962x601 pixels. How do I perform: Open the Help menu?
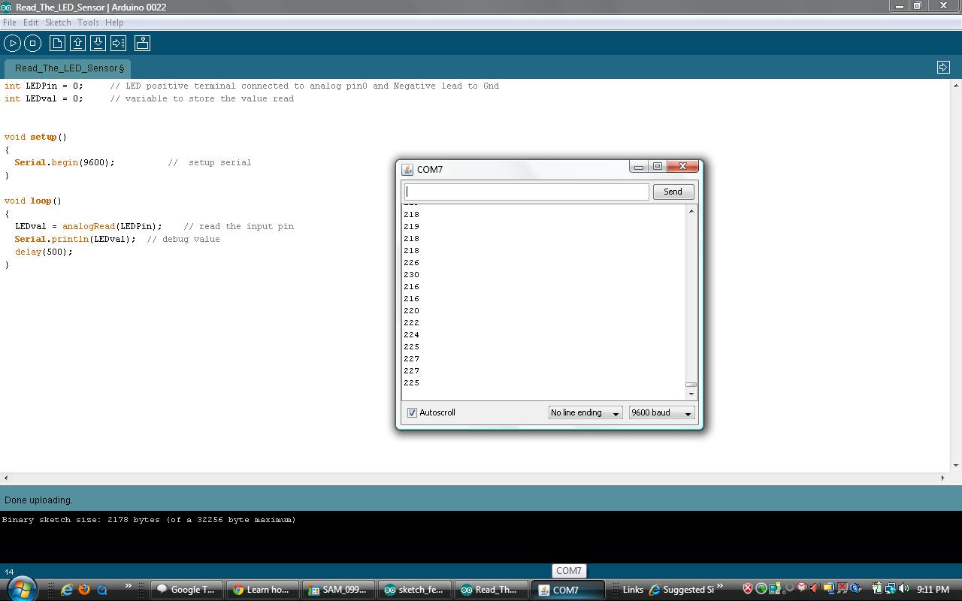pyautogui.click(x=114, y=23)
